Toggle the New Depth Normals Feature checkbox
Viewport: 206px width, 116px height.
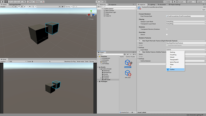tap(141, 41)
